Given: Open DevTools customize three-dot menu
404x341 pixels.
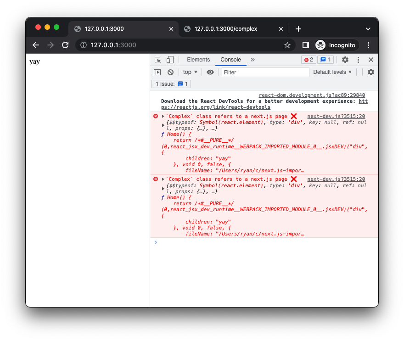Looking at the screenshot, I should pos(358,60).
